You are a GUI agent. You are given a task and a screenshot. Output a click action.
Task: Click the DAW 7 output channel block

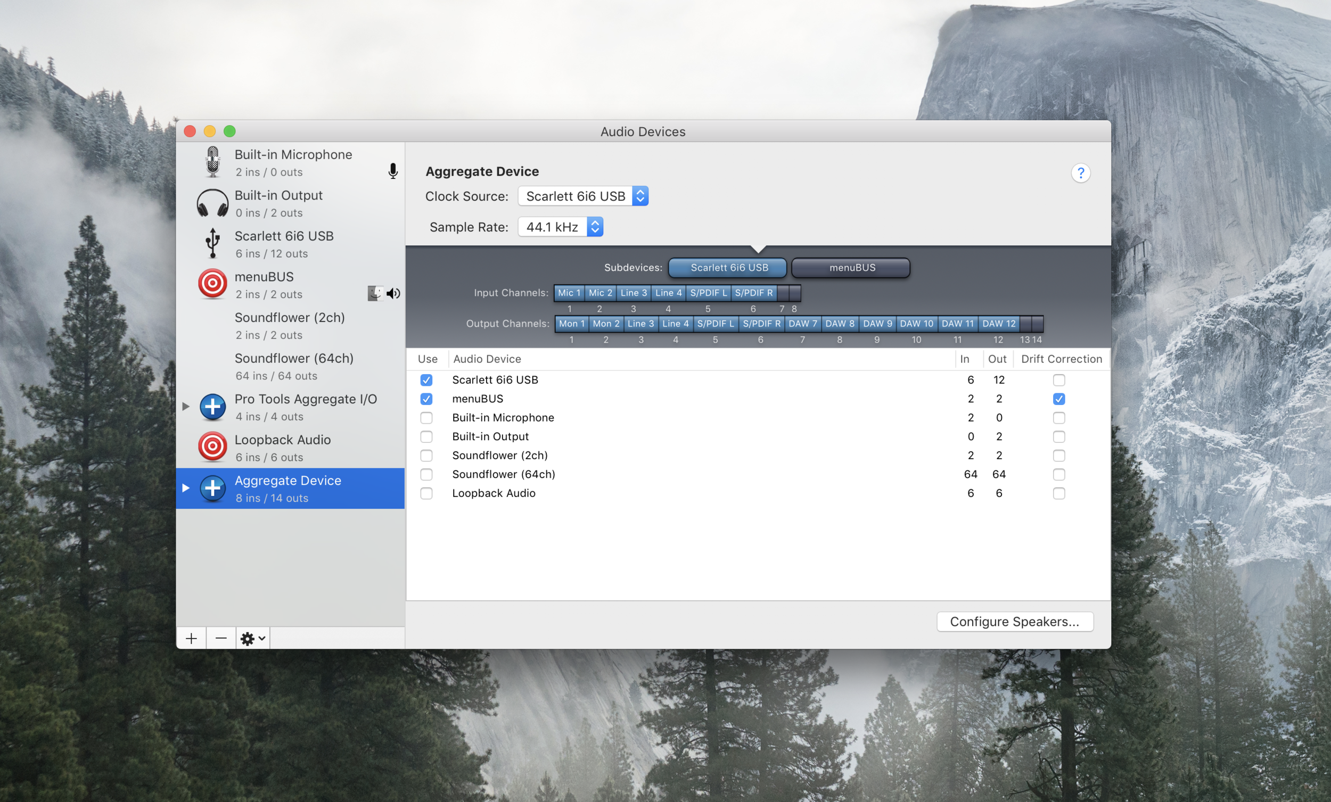[803, 324]
